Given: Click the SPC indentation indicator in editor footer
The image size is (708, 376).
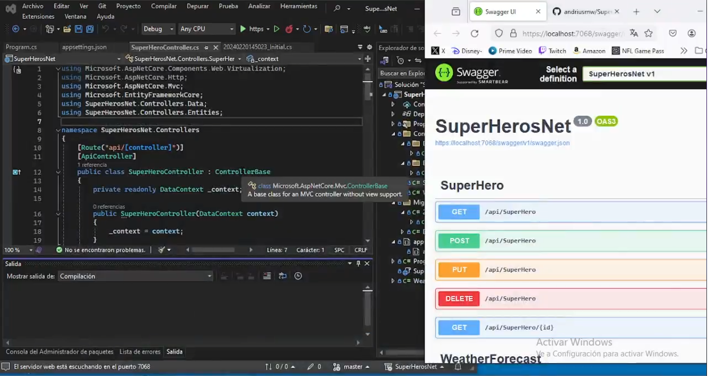Looking at the screenshot, I should point(339,250).
